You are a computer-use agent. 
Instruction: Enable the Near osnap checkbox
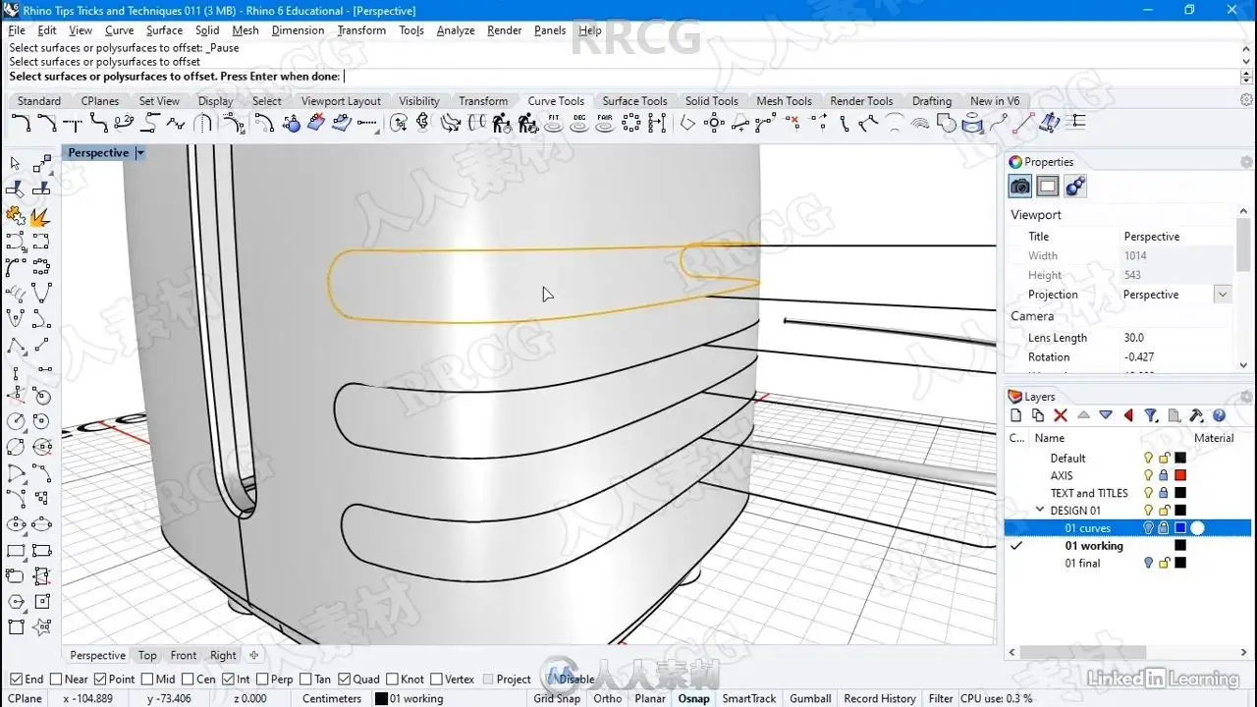[x=56, y=679]
